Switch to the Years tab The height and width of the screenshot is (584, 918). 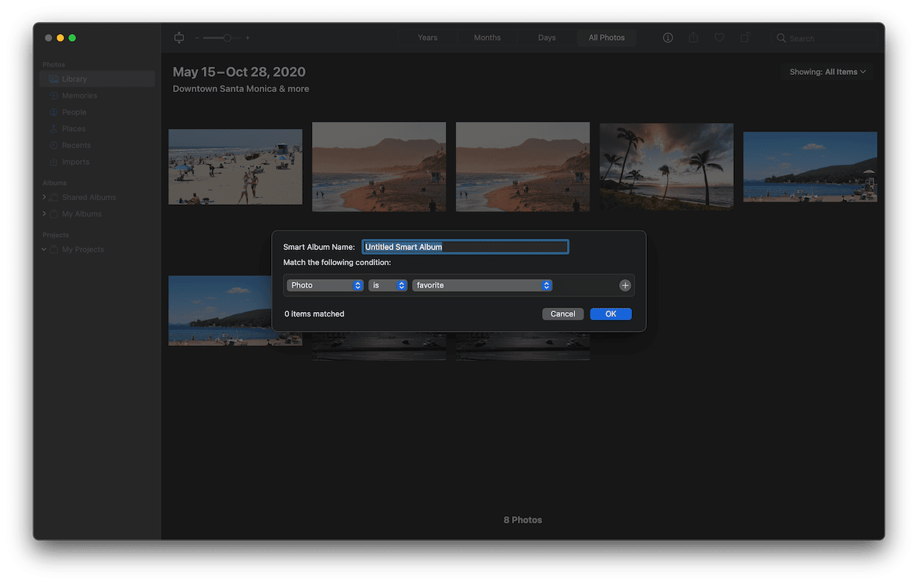pos(427,38)
